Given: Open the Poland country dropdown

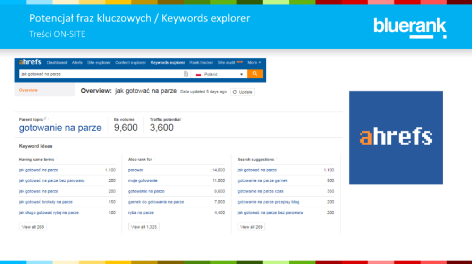Looking at the screenshot, I should [x=219, y=74].
